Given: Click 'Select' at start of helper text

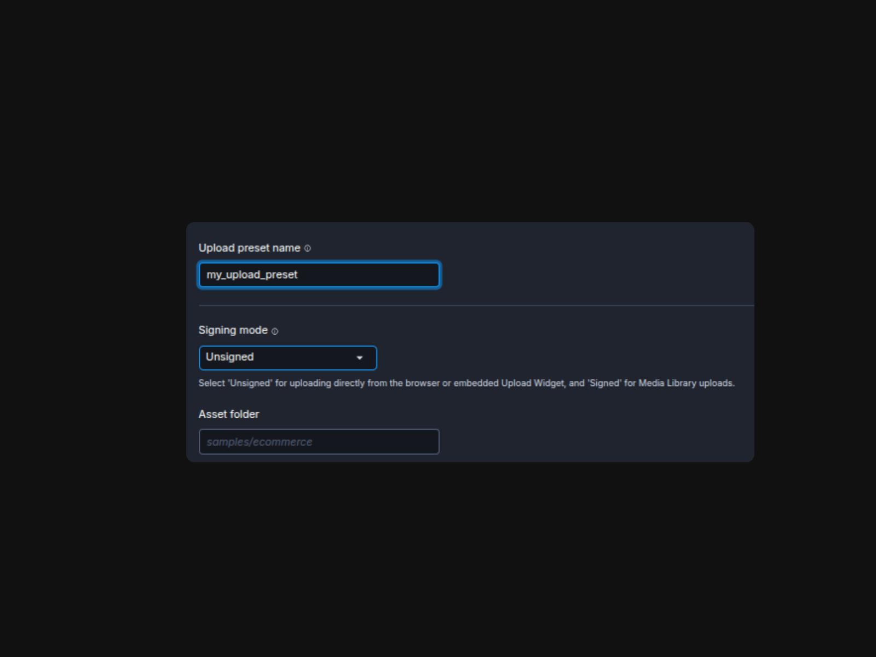Looking at the screenshot, I should click(211, 383).
